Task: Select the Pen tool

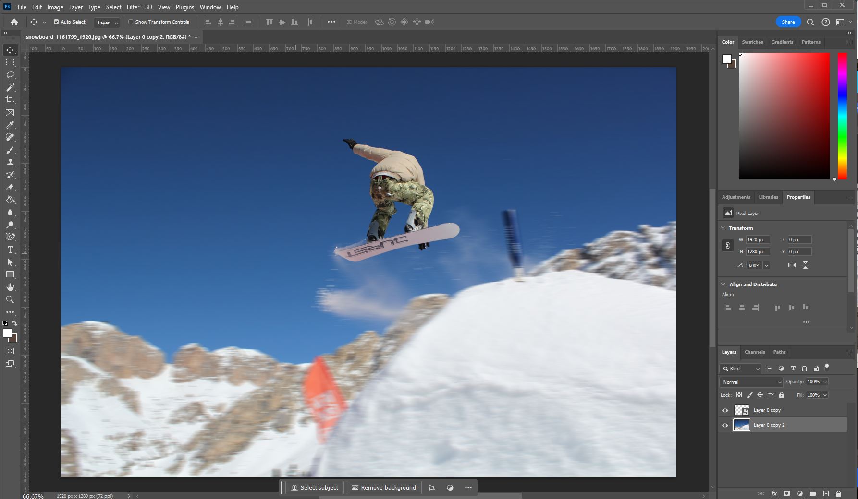Action: (x=10, y=237)
